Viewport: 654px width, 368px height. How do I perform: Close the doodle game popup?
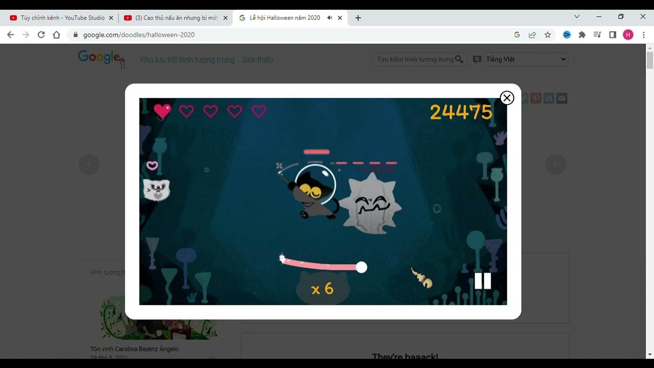[507, 98]
